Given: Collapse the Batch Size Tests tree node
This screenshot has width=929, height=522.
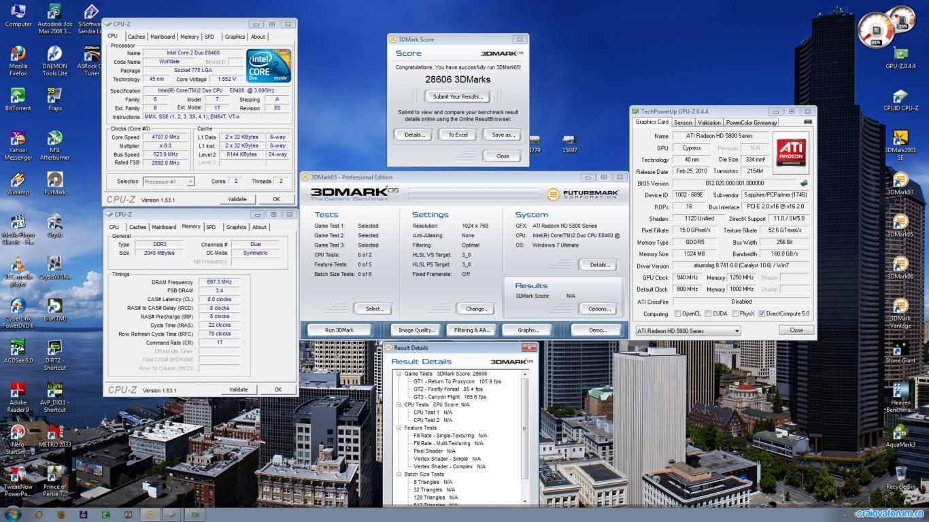Looking at the screenshot, I should pos(399,474).
